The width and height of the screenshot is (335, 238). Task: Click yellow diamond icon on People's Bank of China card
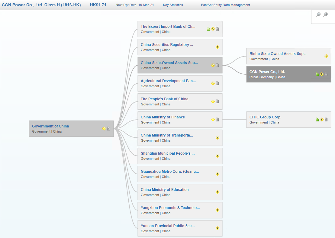coord(213,101)
